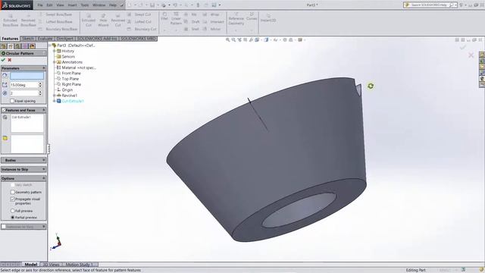Open the Revolved Boss/Base tool

(28, 20)
